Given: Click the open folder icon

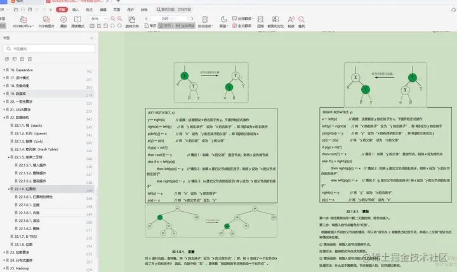Looking at the screenshot, I should pos(16,10).
